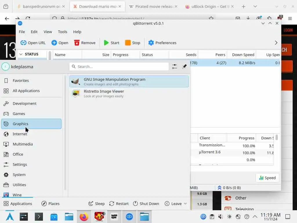Select Office category
297x223 pixels.
(31, 154)
